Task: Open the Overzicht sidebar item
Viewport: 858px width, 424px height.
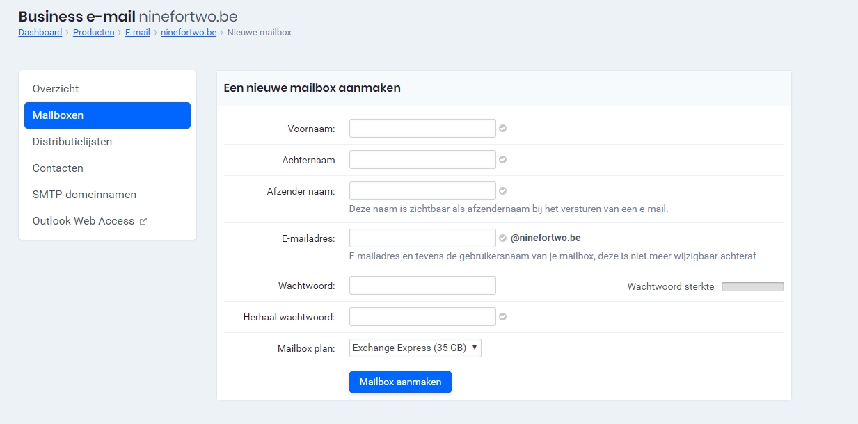Action: (56, 89)
